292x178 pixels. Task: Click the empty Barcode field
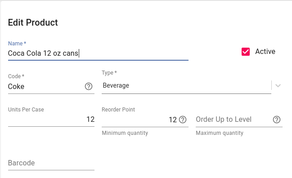coord(51,163)
